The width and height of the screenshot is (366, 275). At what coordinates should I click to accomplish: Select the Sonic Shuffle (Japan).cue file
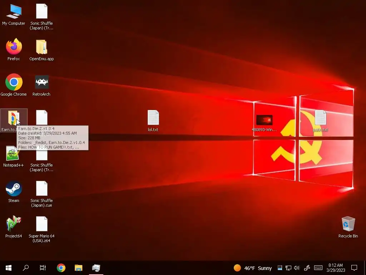tap(41, 194)
